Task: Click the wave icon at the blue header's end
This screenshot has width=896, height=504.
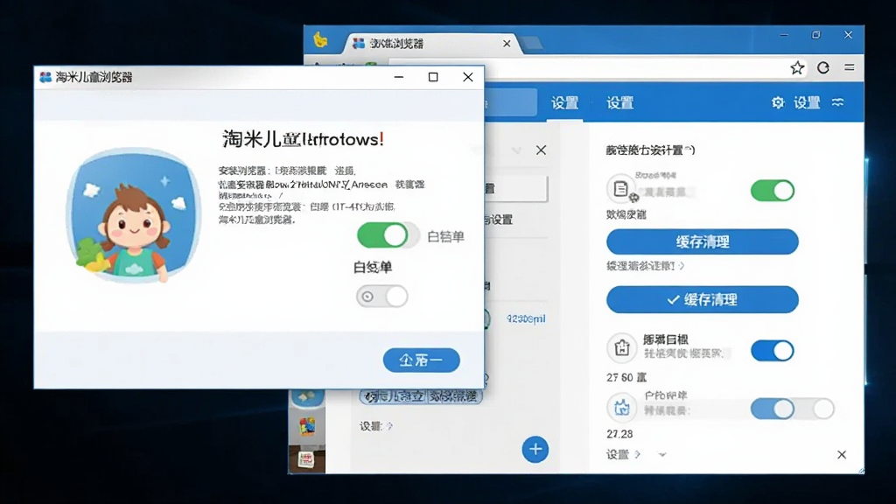Action: click(837, 102)
